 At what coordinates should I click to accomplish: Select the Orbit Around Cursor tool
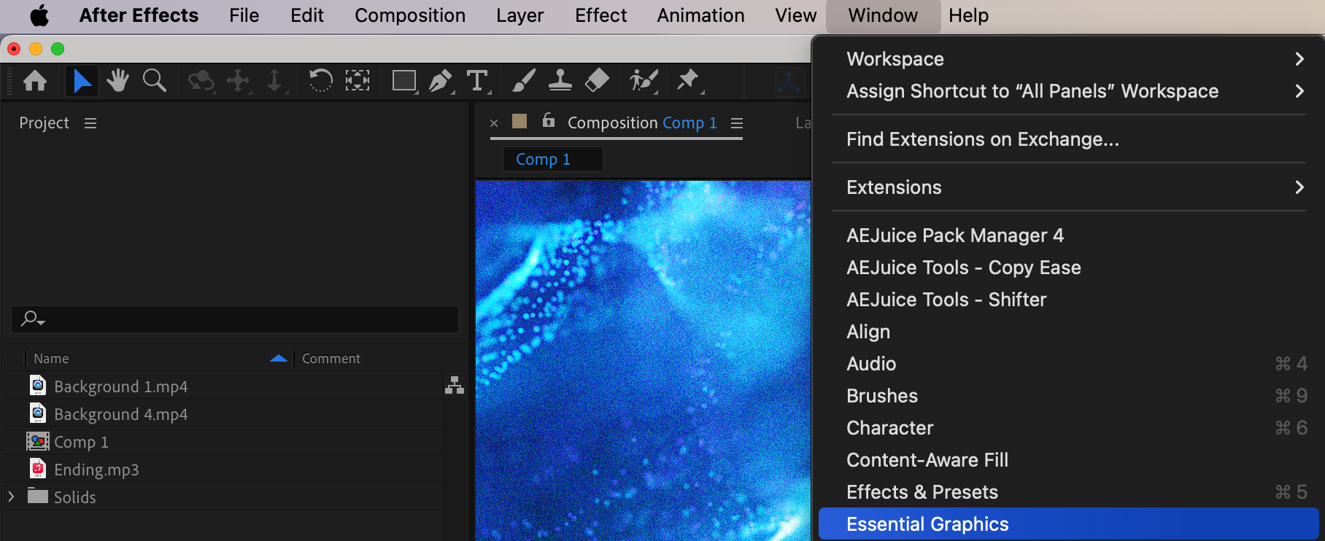(x=201, y=80)
